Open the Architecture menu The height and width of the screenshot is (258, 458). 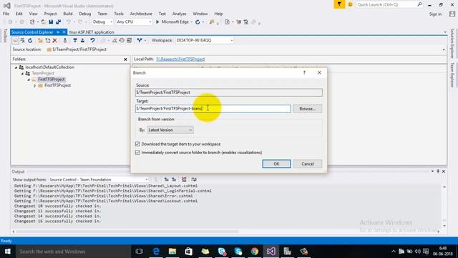tap(141, 14)
